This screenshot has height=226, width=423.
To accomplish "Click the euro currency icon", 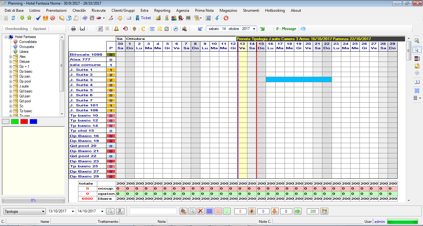I will point(143,29).
